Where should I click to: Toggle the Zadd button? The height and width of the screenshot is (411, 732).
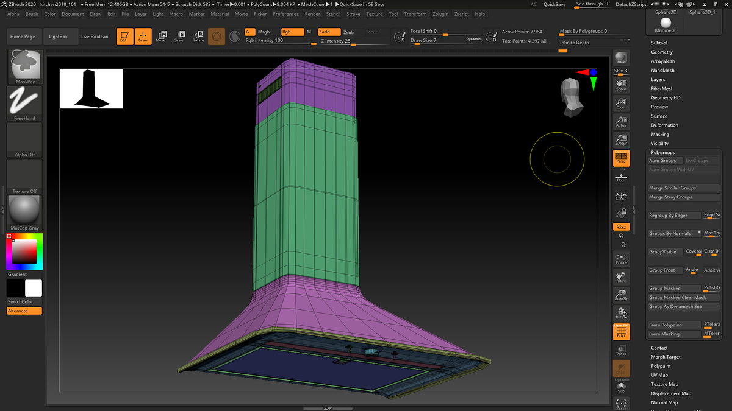pos(329,32)
